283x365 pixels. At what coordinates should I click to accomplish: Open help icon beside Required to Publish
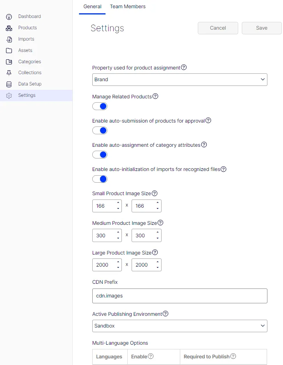click(x=233, y=356)
